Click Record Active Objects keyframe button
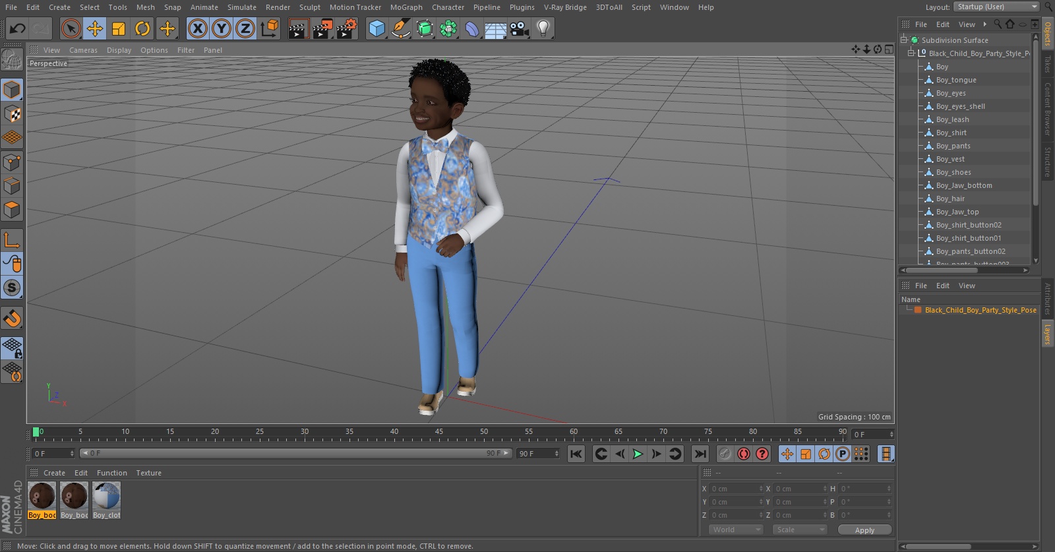The height and width of the screenshot is (552, 1055). pos(725,454)
